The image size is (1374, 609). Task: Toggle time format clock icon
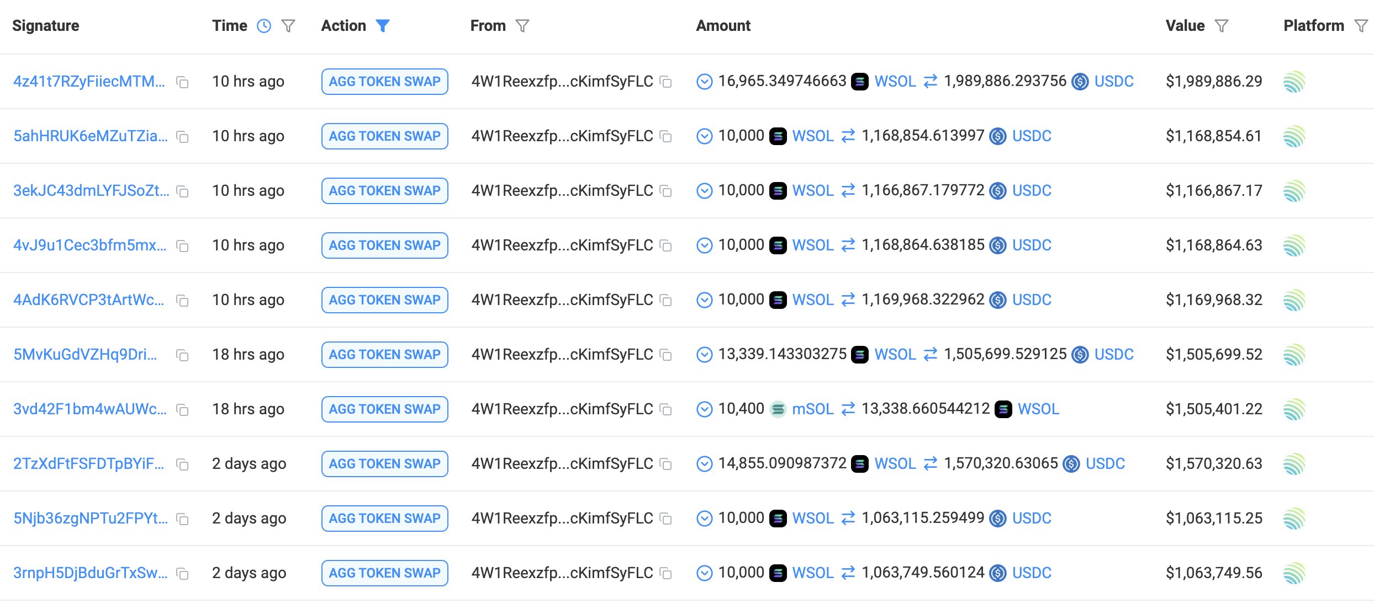pos(264,26)
